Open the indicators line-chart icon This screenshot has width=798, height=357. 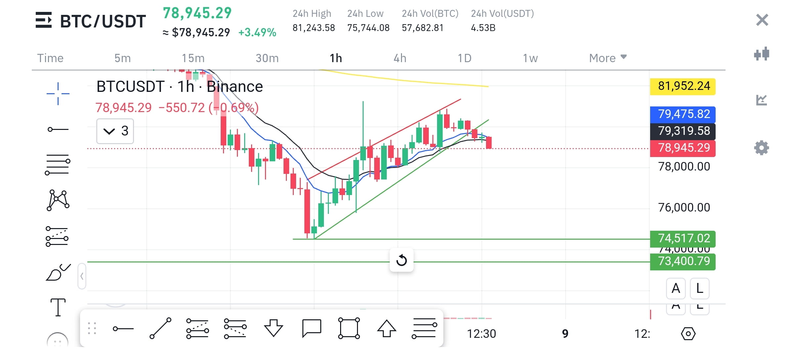click(762, 100)
